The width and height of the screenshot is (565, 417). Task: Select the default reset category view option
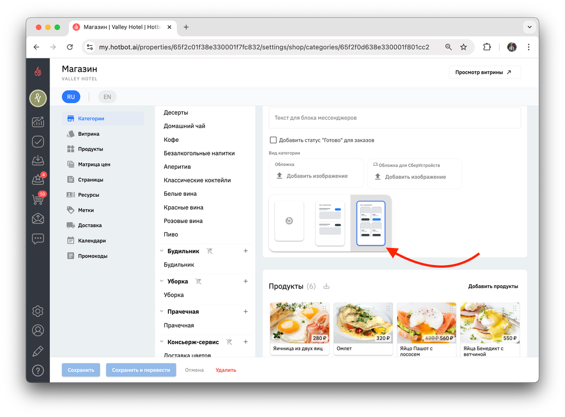(x=289, y=221)
